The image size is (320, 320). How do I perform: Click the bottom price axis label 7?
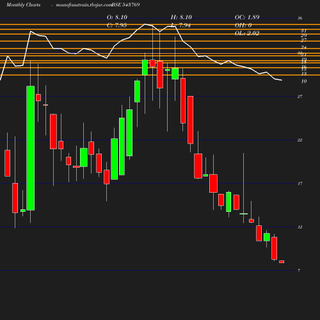pyautogui.click(x=299, y=271)
